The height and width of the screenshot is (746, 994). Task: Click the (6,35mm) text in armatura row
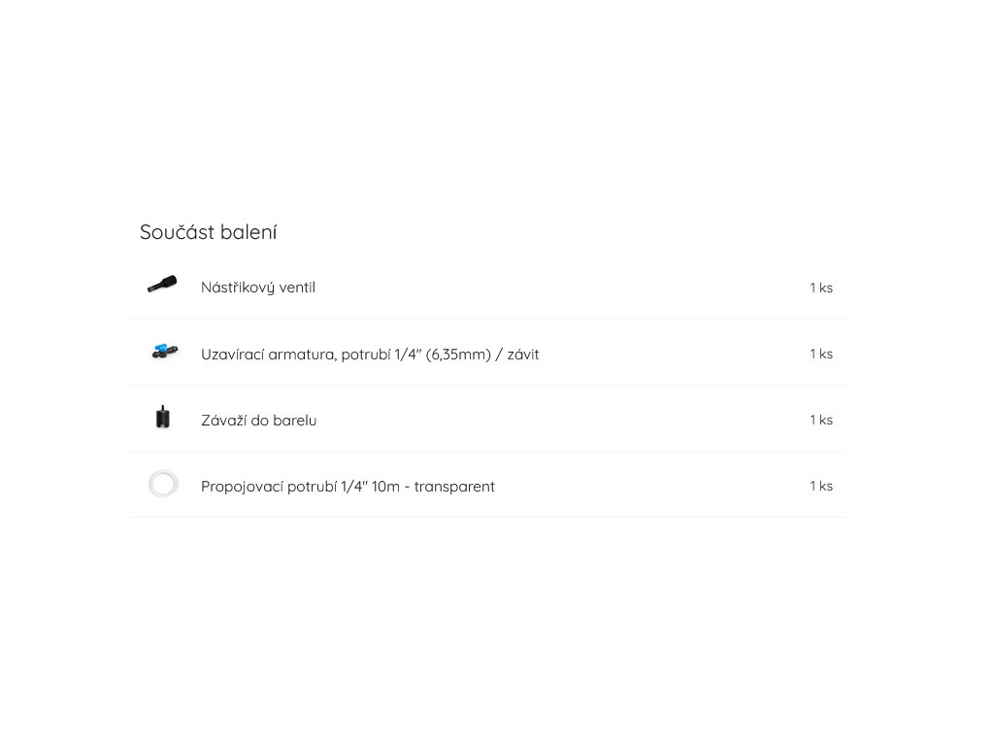pyautogui.click(x=458, y=355)
